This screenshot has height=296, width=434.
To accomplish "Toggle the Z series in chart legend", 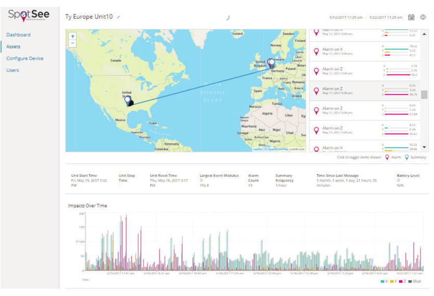I will 402,281.
